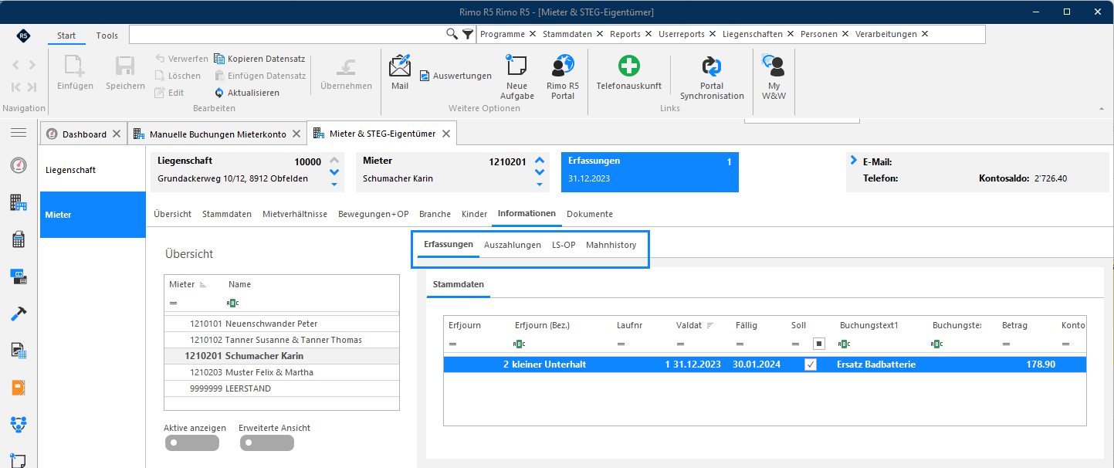Viewport: 1114px width, 468px height.
Task: Select the Start ribbon tab
Action: [x=66, y=36]
